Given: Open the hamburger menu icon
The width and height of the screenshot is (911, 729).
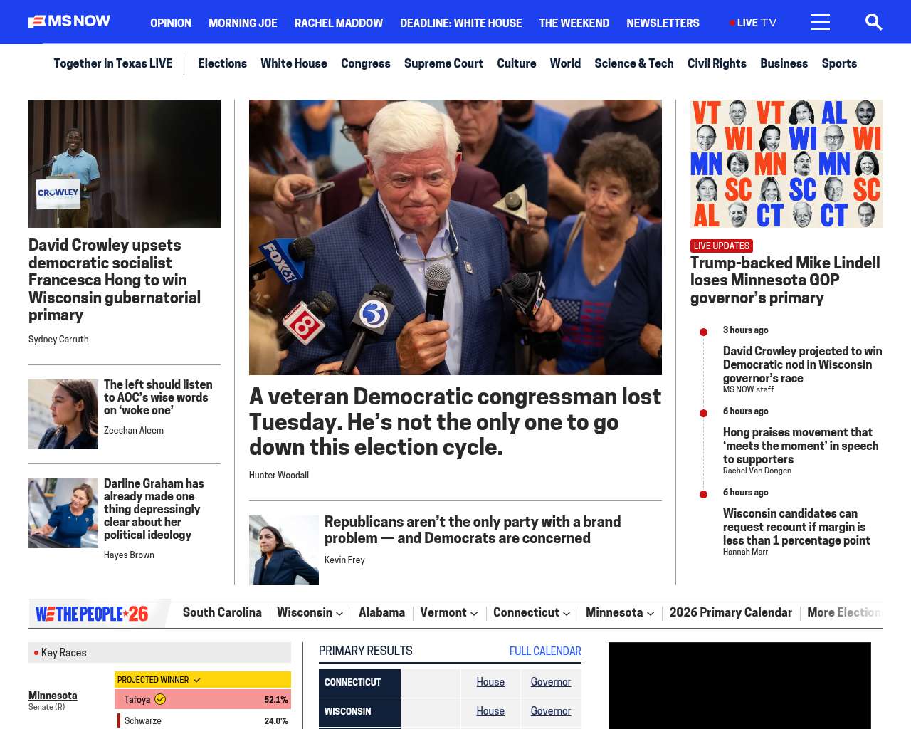Looking at the screenshot, I should tap(821, 22).
